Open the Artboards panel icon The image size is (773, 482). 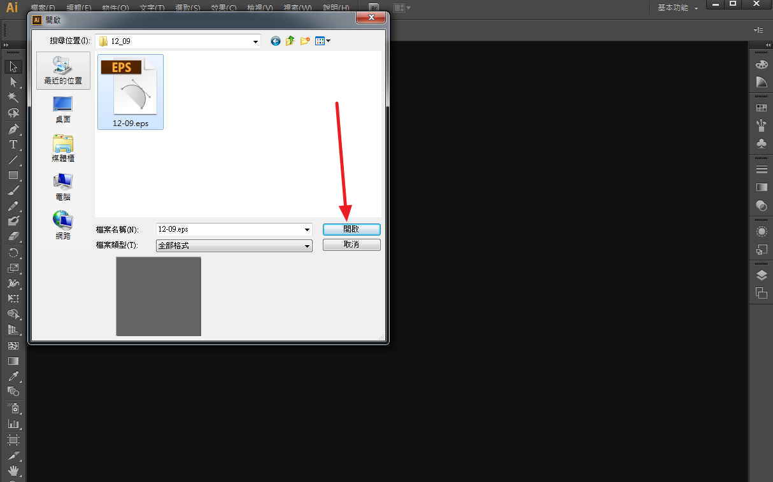[x=761, y=293]
